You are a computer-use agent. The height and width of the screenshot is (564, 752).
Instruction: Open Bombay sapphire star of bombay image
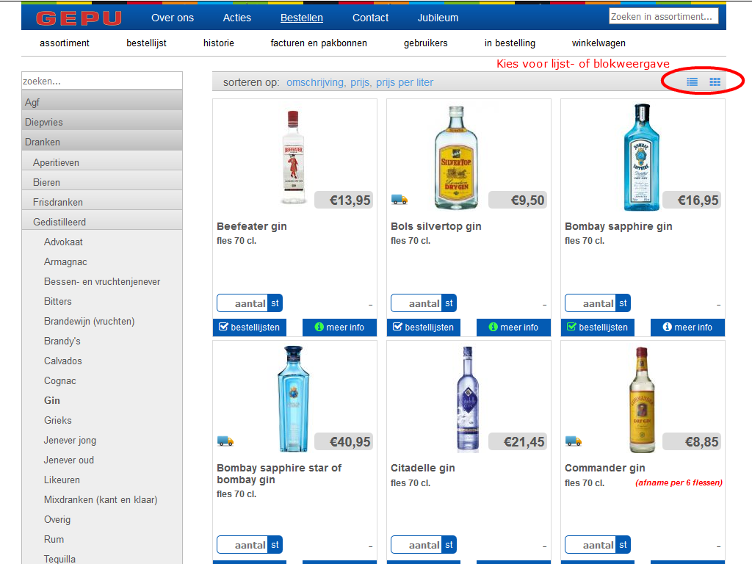[293, 399]
